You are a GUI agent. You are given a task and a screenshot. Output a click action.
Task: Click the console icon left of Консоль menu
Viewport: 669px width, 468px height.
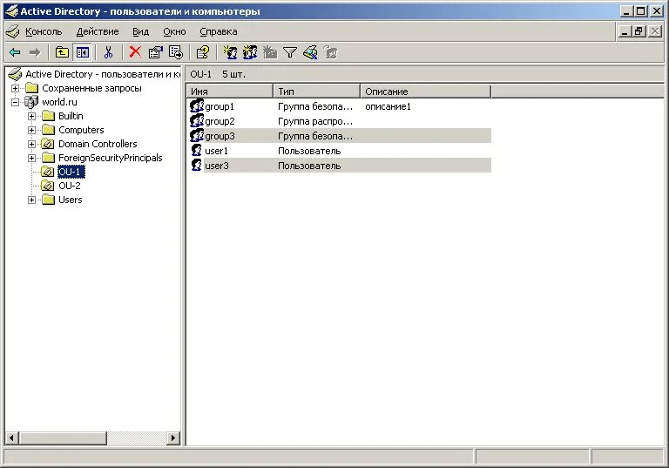pos(13,31)
